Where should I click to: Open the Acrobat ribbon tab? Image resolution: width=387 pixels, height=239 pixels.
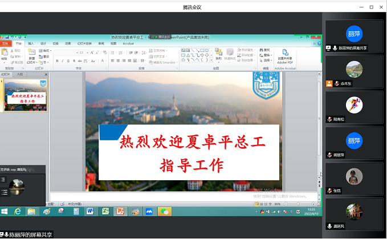pyautogui.click(x=128, y=43)
